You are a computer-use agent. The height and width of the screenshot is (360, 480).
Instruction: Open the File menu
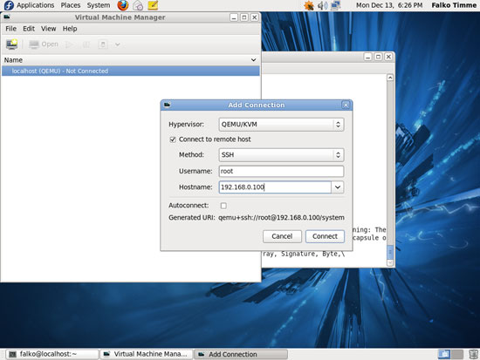(10, 29)
